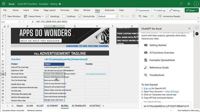The width and height of the screenshot is (200, 112).
Task: Open the Default sheet view dropdown
Action: tap(107, 16)
